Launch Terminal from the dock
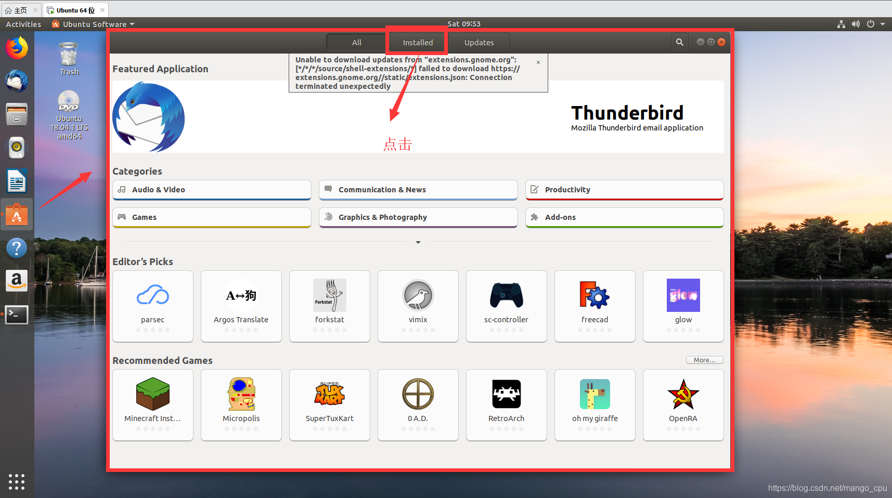Screen dimensions: 892x498 [x=17, y=314]
